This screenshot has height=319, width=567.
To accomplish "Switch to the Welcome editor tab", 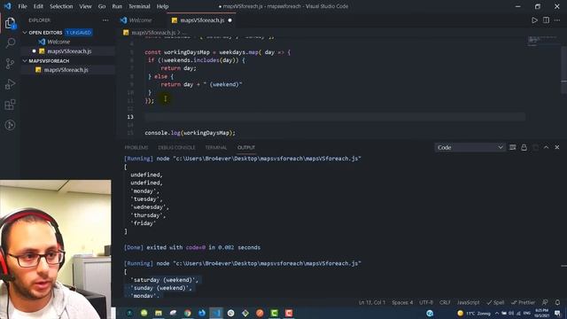I will coord(140,20).
